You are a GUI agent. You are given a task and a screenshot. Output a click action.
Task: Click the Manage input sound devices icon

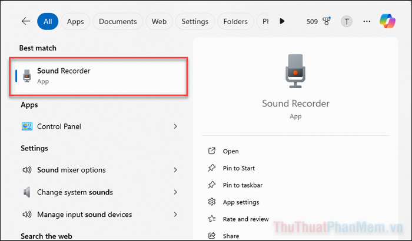27,215
